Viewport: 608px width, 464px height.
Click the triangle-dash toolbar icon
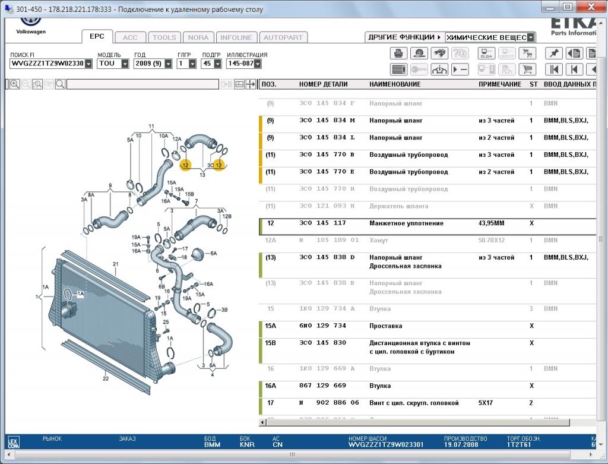(x=460, y=70)
